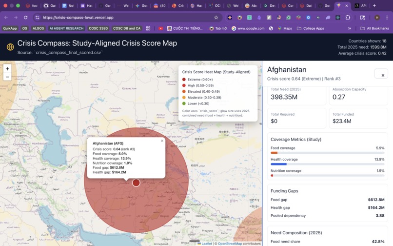
Task: Open the College Apps bookmark folder
Action: point(311,28)
